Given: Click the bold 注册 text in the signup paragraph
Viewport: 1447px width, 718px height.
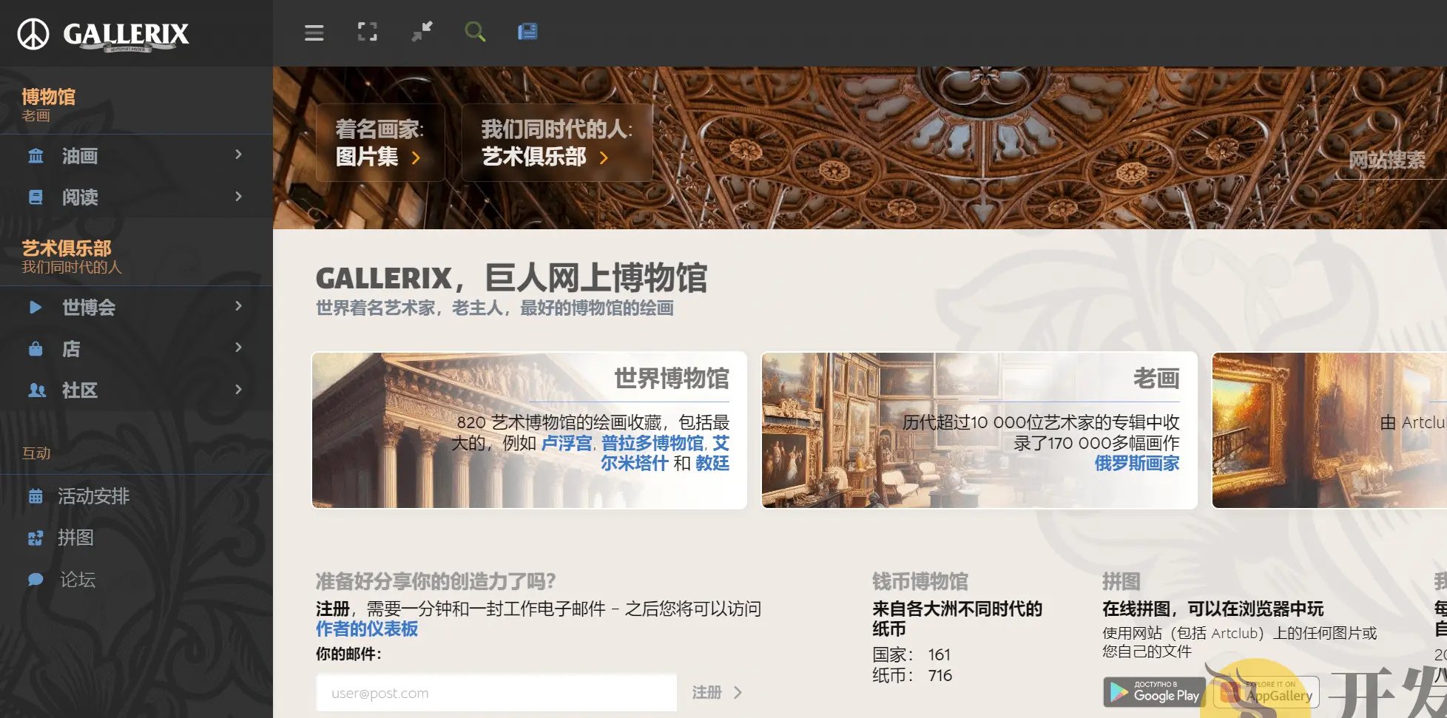Looking at the screenshot, I should point(333,609).
